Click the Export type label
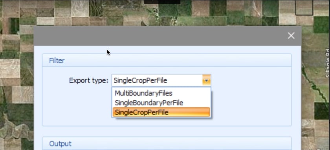Screen dimensions: 330x150 point(89,80)
